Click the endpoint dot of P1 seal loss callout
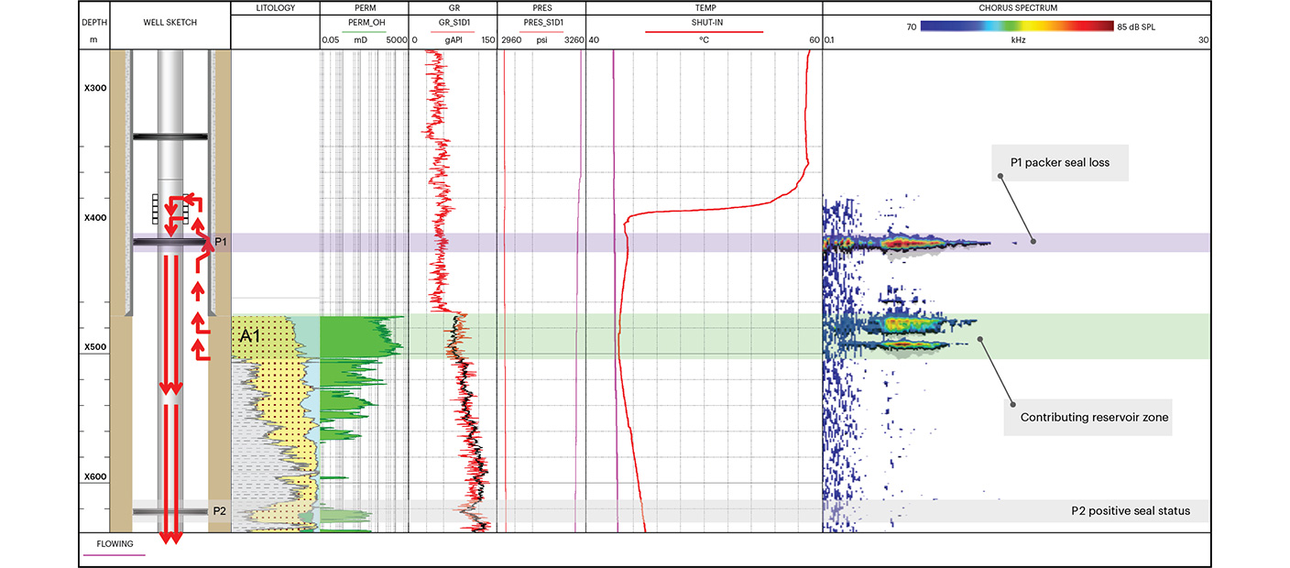 point(1033,242)
